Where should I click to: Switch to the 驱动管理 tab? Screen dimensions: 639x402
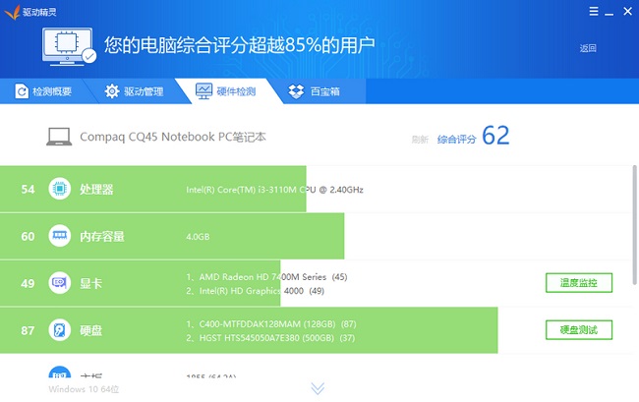(x=135, y=91)
